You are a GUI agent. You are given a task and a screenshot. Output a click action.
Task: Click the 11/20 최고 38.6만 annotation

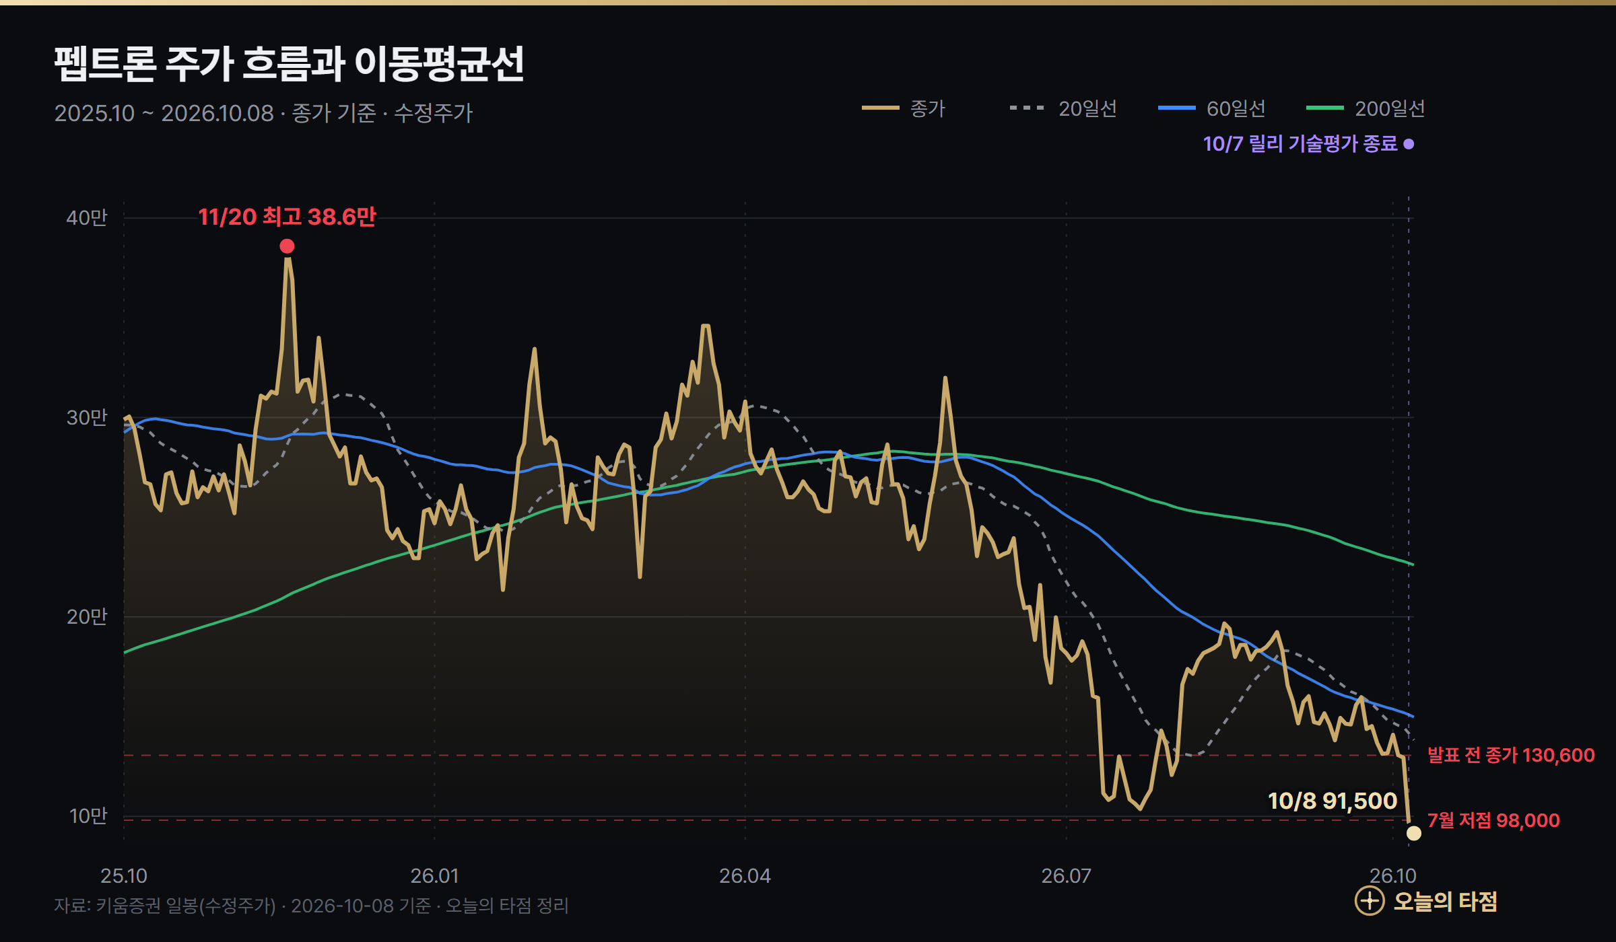287,217
